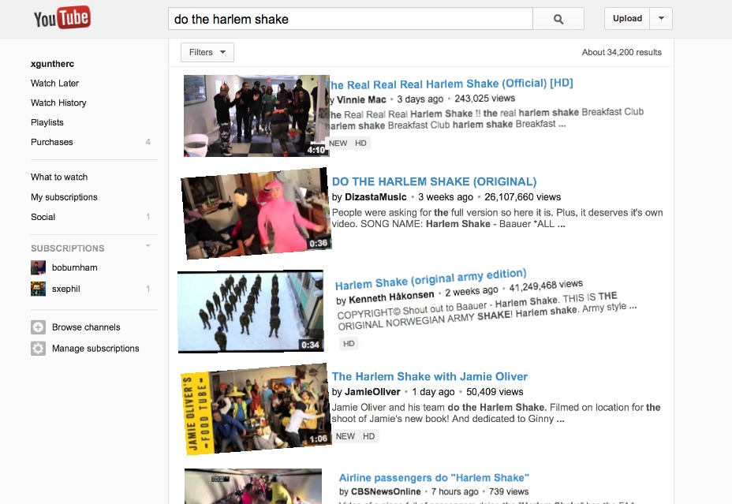Visit the DizastaMusic channel
Screen dimensions: 732x504
tap(375, 197)
